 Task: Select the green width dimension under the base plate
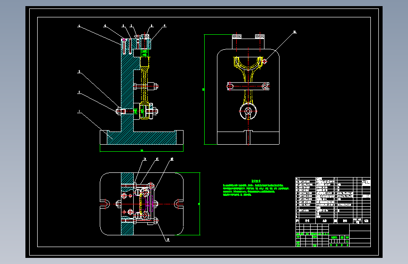click(x=142, y=150)
